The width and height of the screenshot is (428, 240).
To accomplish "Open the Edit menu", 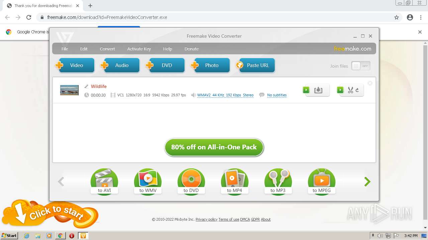I will pos(84,49).
